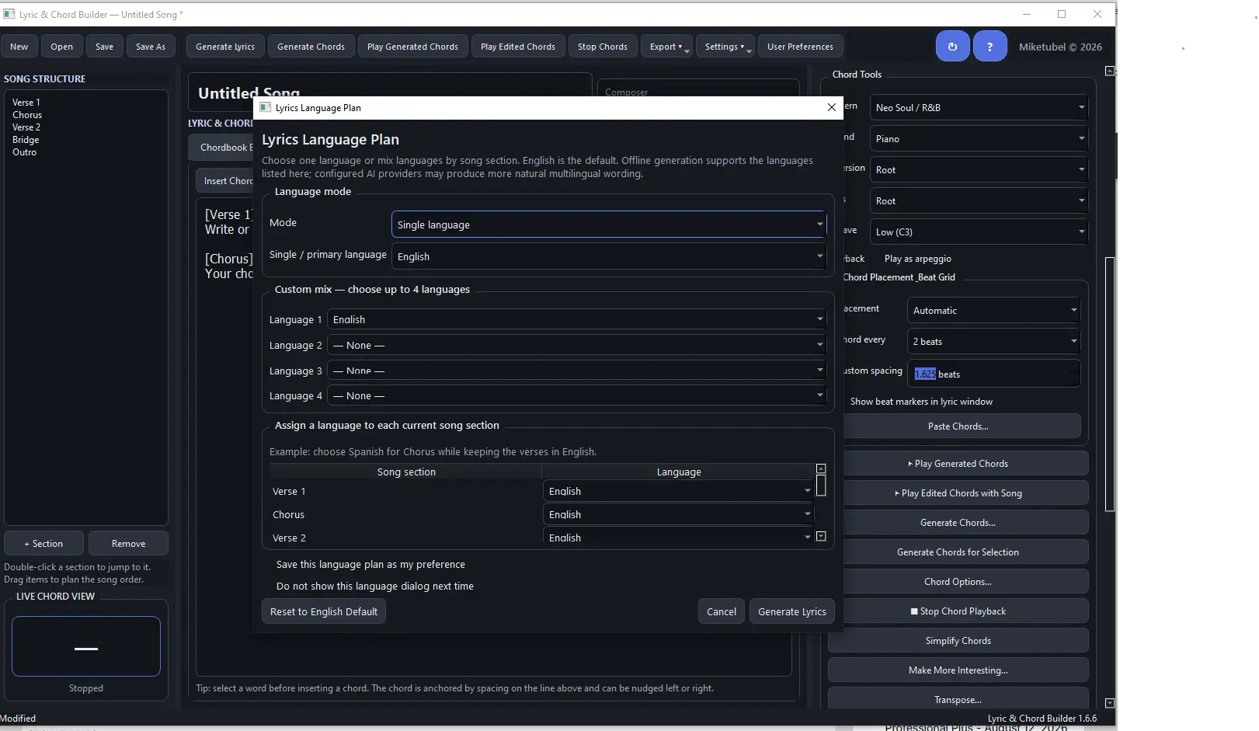The width and height of the screenshot is (1259, 731).
Task: Select Verse 1 in Song Structure list
Action: [26, 102]
